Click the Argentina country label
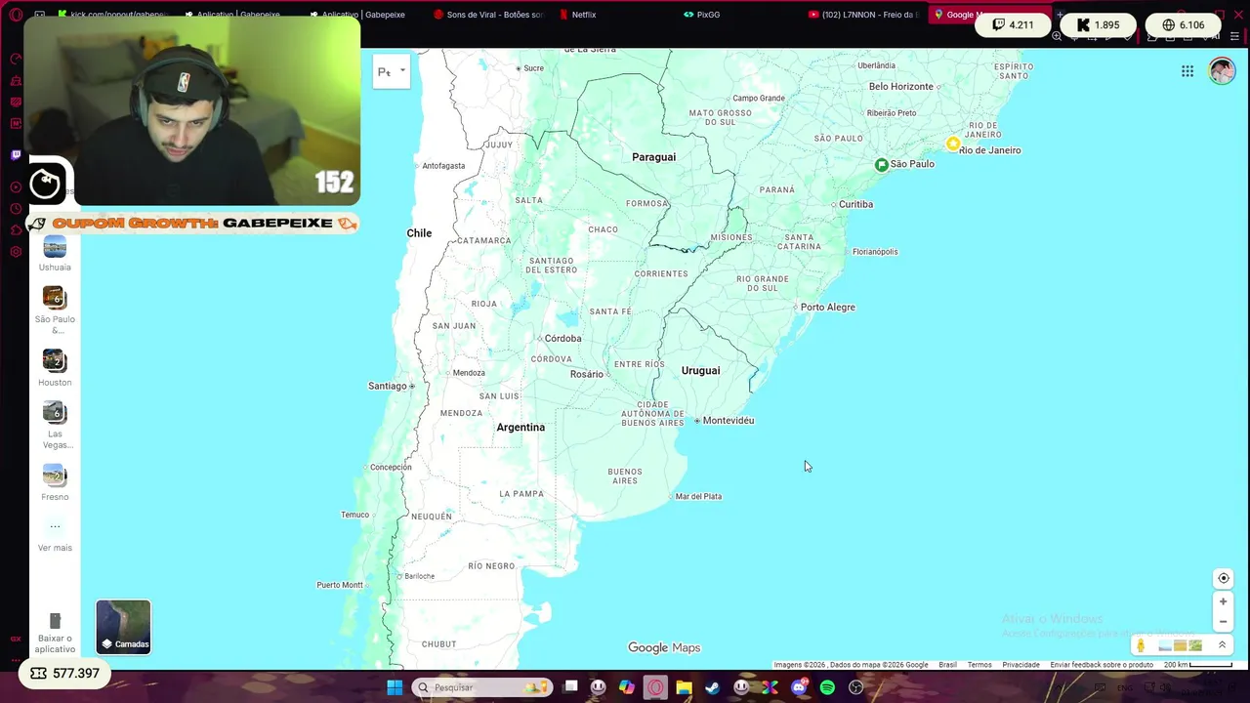The image size is (1250, 703). point(521,428)
